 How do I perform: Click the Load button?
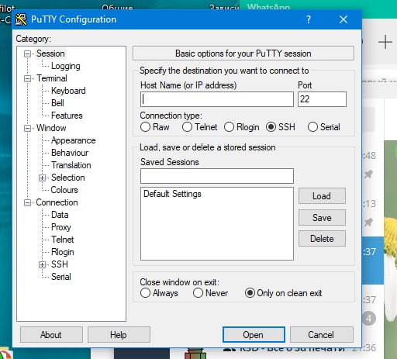coord(322,196)
